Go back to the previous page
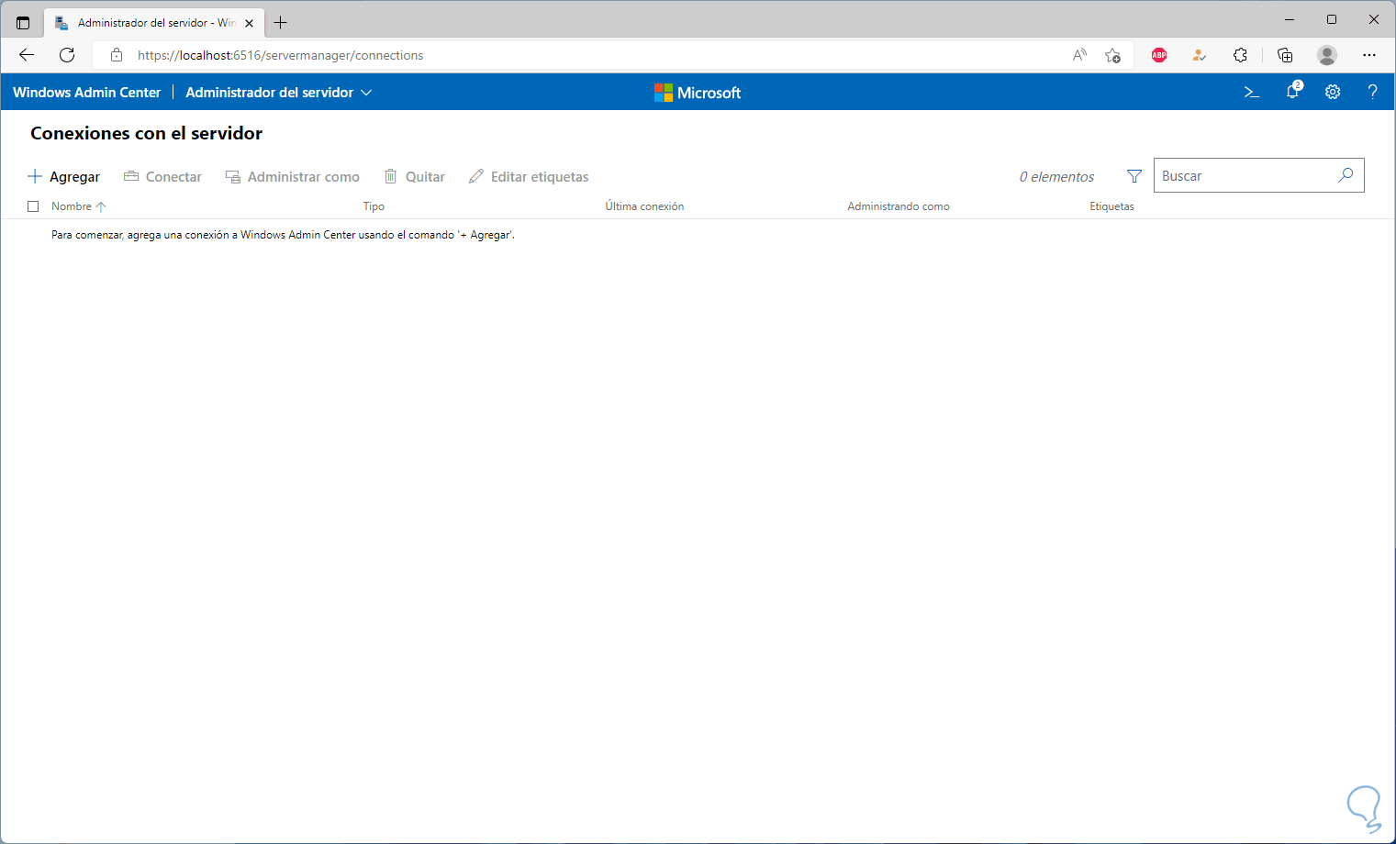Viewport: 1396px width, 844px height. (x=27, y=55)
